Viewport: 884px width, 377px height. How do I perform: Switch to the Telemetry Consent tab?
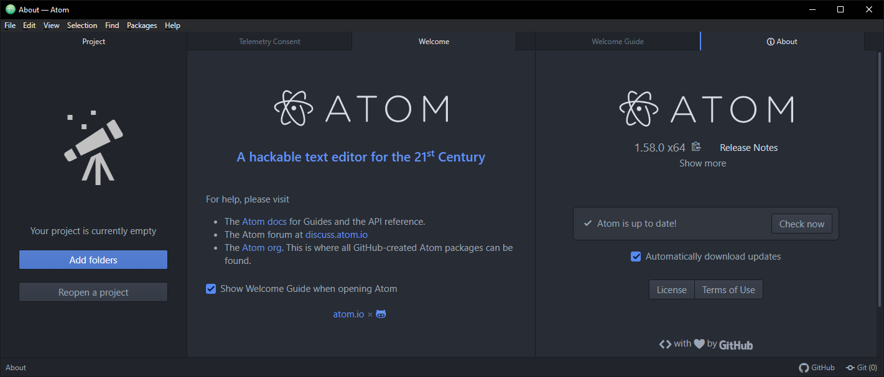click(269, 42)
